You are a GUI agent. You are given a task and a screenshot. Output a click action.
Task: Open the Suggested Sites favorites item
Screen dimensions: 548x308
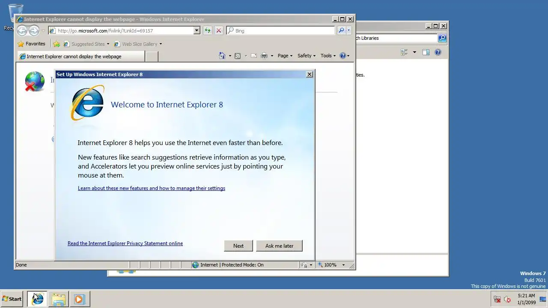point(86,44)
